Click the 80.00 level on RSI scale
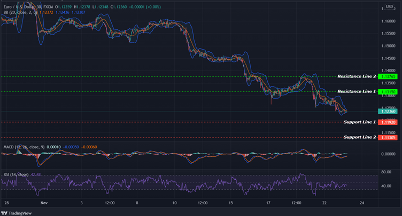The width and height of the screenshot is (402, 216). coord(386,172)
